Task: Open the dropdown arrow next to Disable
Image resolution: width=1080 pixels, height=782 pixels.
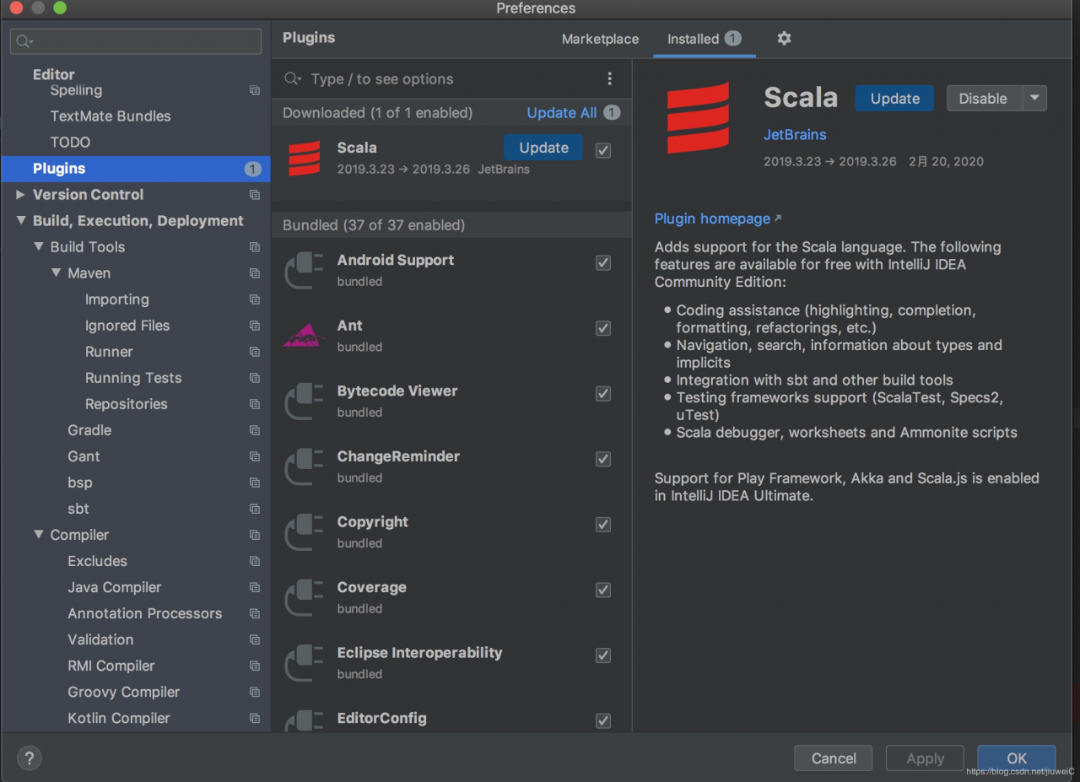Action: pos(1035,98)
